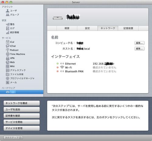Open the プロファイルマネージャ gear icon

[8, 78]
